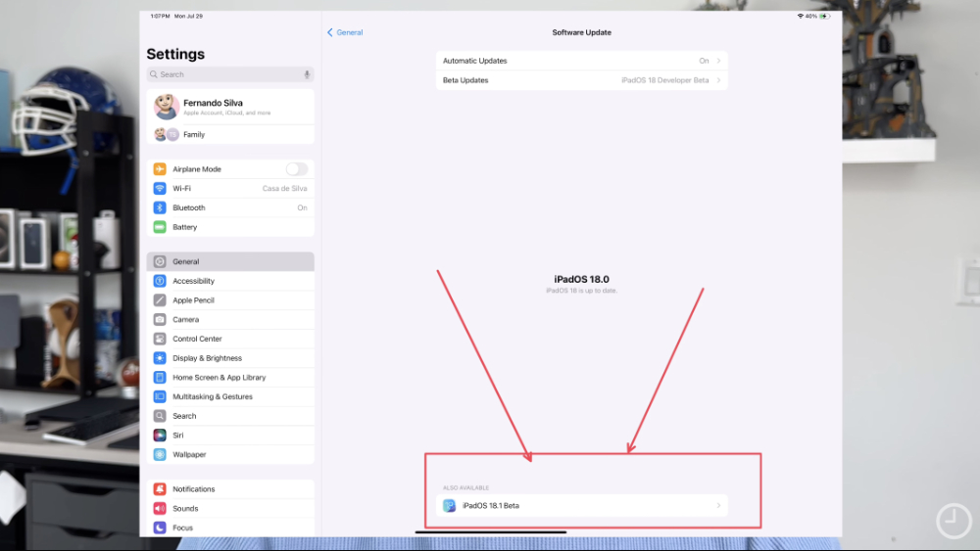The image size is (980, 551).
Task: Tap the iPadOS 18.1 Beta icon
Action: coord(450,505)
